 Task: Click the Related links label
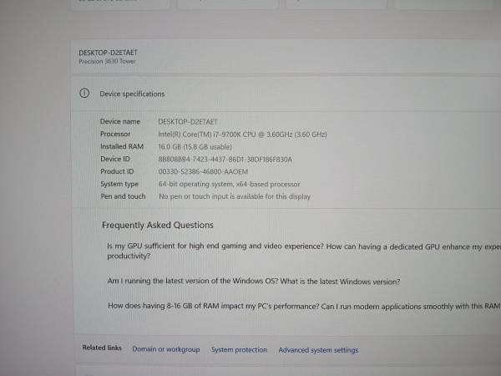[x=102, y=348]
